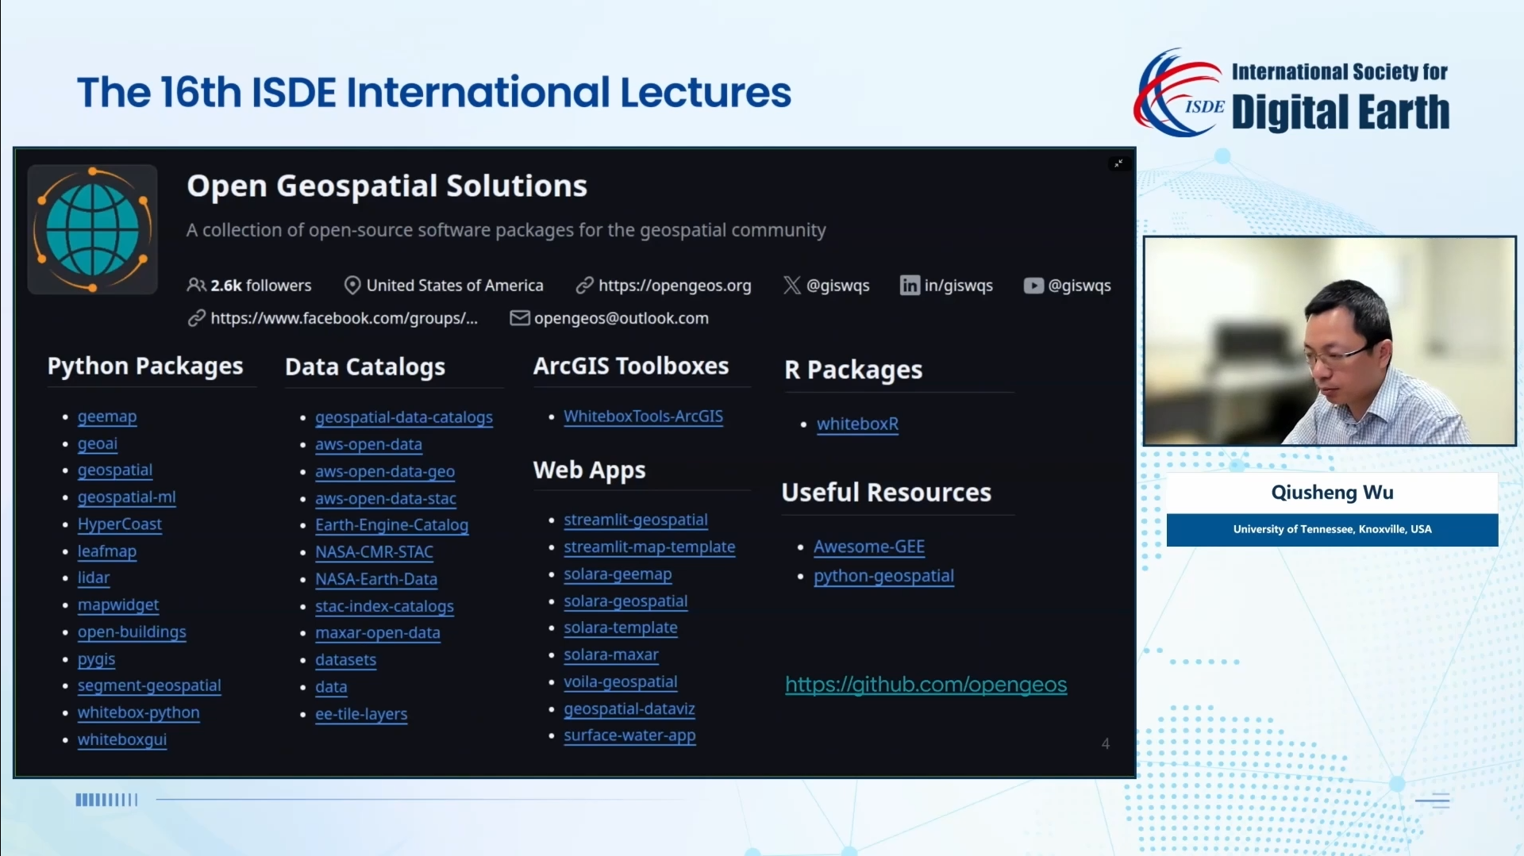Open the NASA-Earth-Data link
This screenshot has width=1524, height=856.
[376, 579]
